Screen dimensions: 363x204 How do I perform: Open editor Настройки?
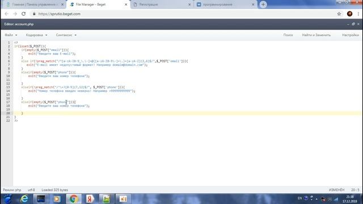351,35
